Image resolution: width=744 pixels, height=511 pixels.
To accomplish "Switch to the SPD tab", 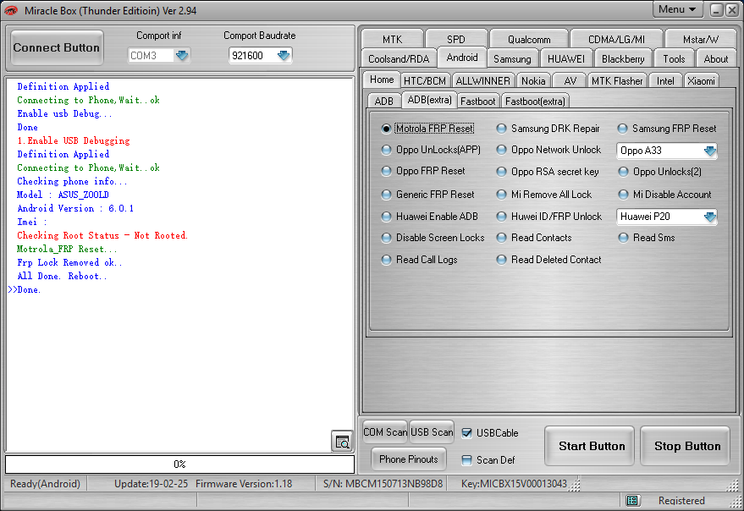I will click(x=456, y=39).
